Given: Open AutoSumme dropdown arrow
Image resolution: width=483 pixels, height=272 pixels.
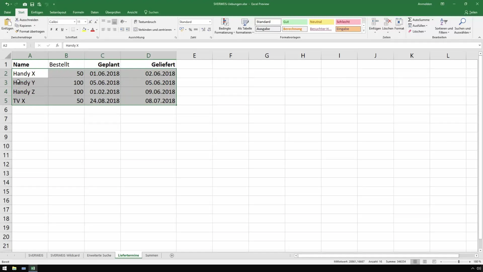Looking at the screenshot, I should [x=433, y=20].
